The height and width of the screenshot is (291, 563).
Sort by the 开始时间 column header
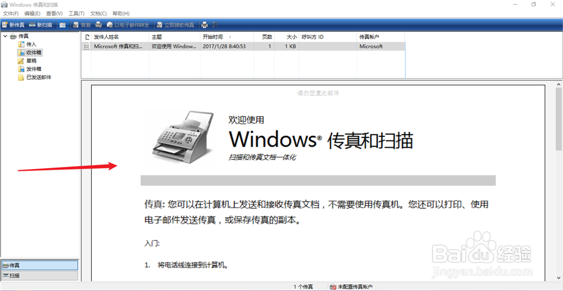point(226,37)
